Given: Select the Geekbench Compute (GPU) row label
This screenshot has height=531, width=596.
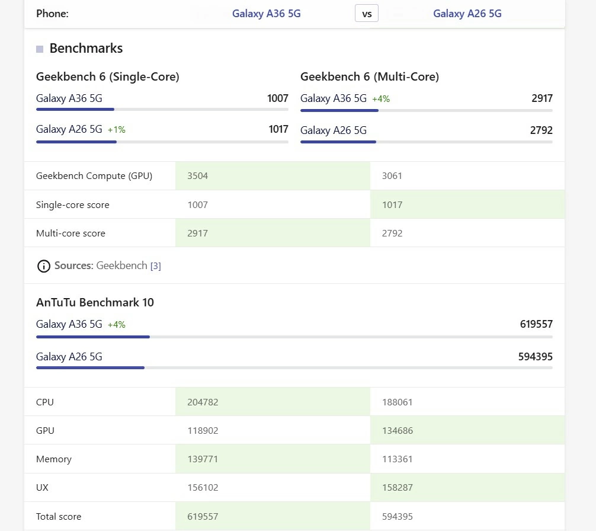Looking at the screenshot, I should [94, 176].
